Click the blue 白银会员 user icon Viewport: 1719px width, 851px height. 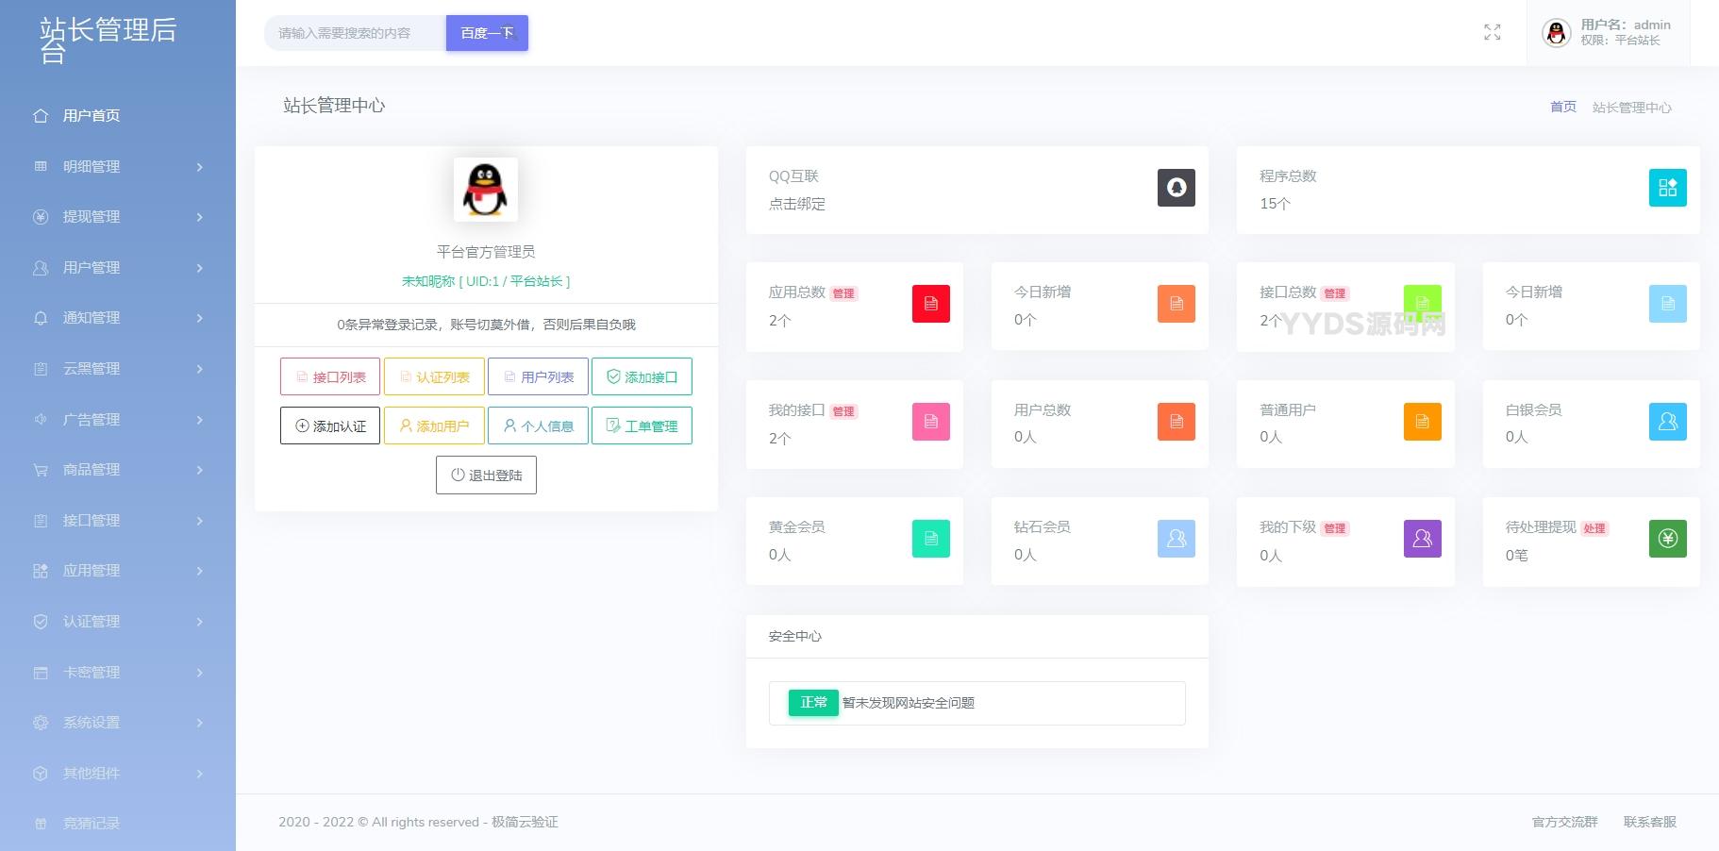coord(1667,422)
